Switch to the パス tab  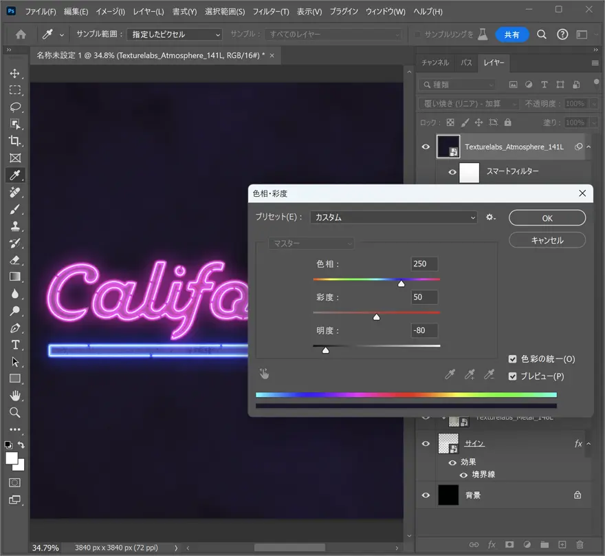tap(466, 63)
